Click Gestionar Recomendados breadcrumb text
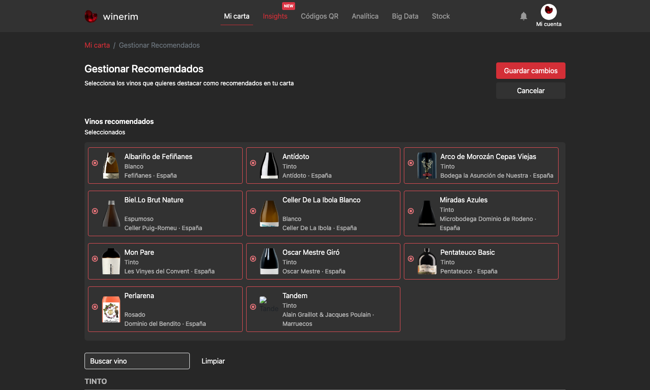Screen dimensions: 650x390 [159, 45]
